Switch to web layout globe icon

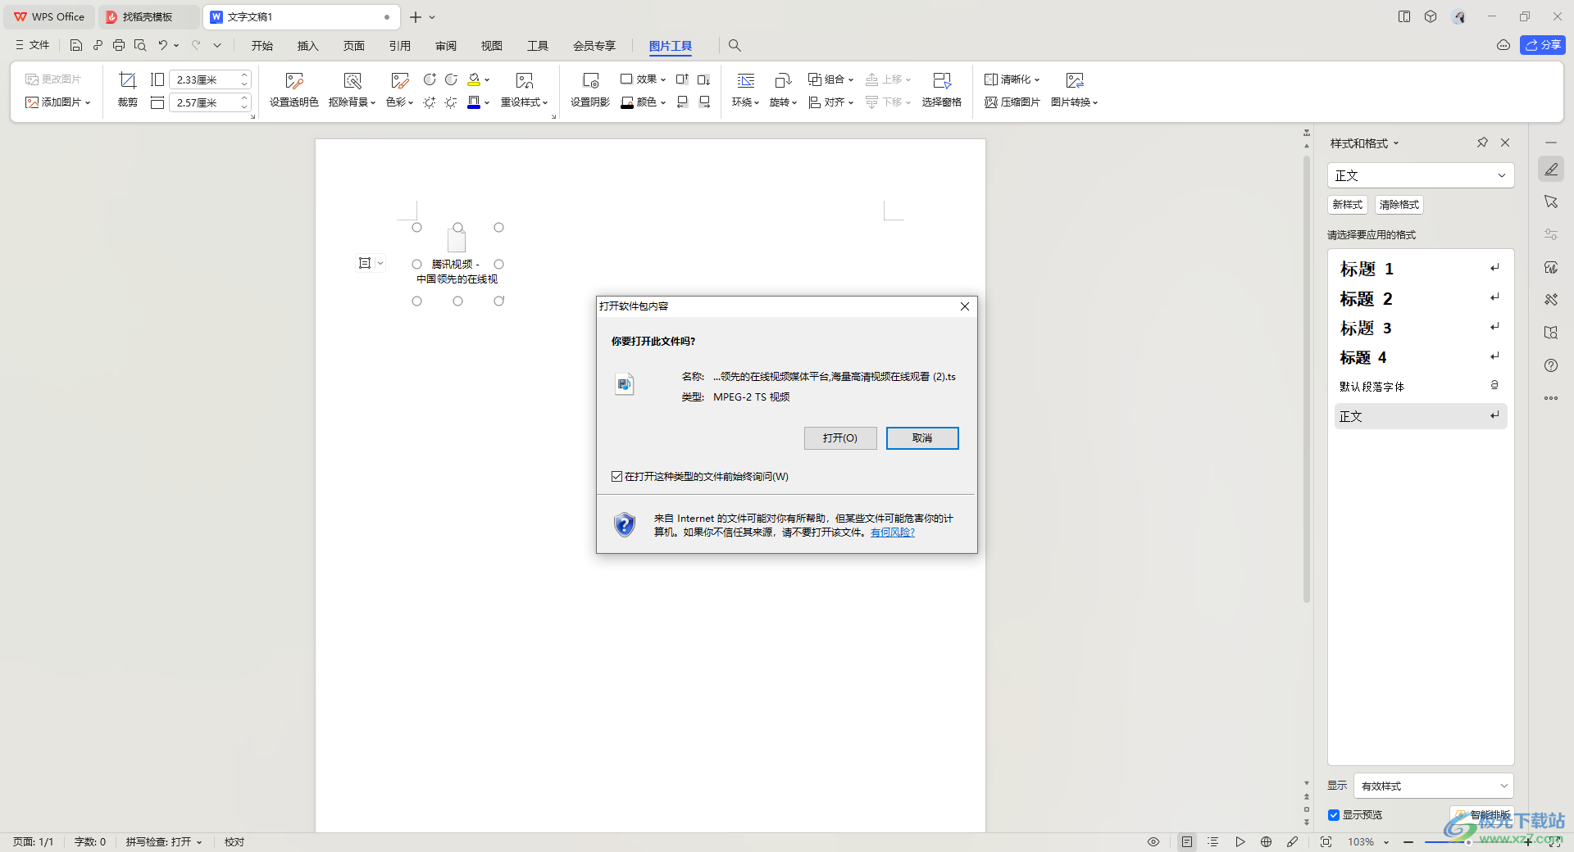[x=1266, y=841]
